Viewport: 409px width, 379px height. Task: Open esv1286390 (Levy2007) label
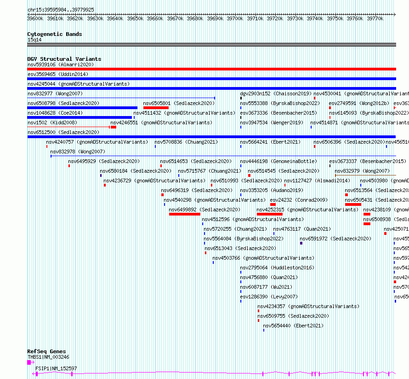(269, 297)
